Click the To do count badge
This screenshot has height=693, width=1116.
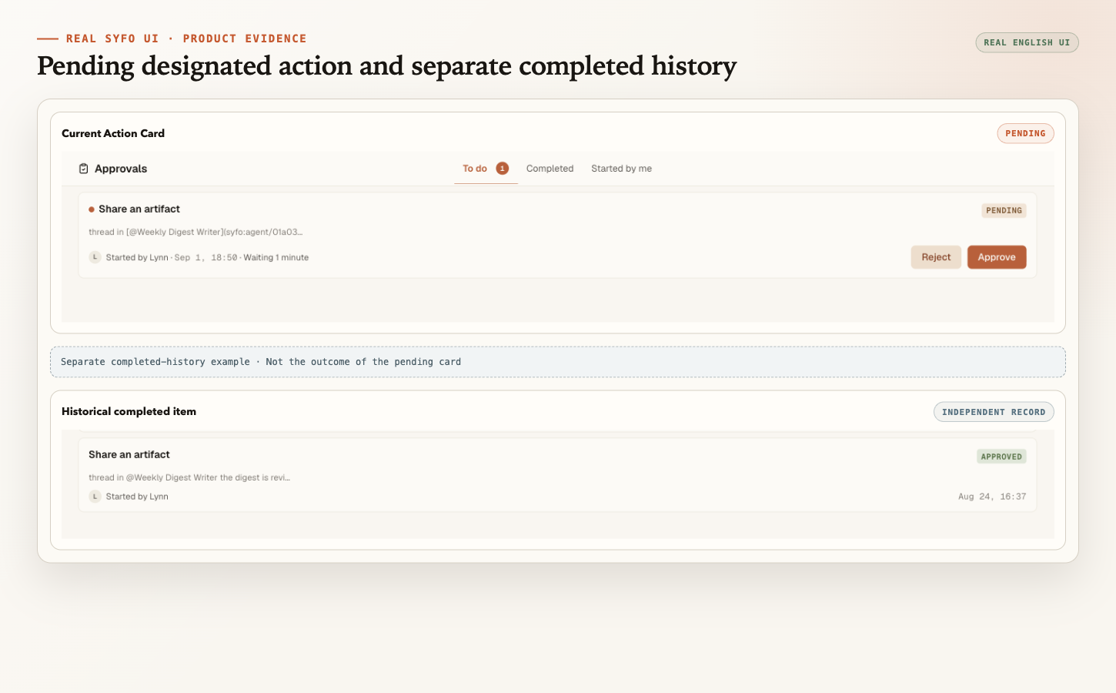tap(503, 169)
